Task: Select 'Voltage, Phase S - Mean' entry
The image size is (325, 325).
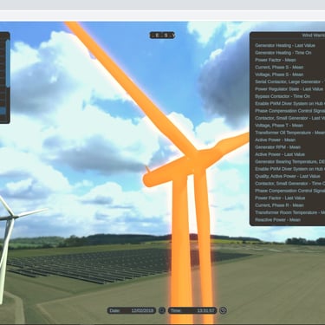Action: 279,75
